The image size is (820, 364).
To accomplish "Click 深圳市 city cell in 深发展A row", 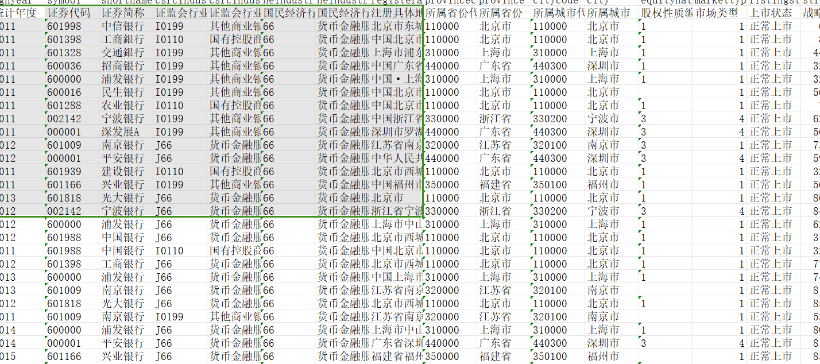I will pyautogui.click(x=612, y=131).
